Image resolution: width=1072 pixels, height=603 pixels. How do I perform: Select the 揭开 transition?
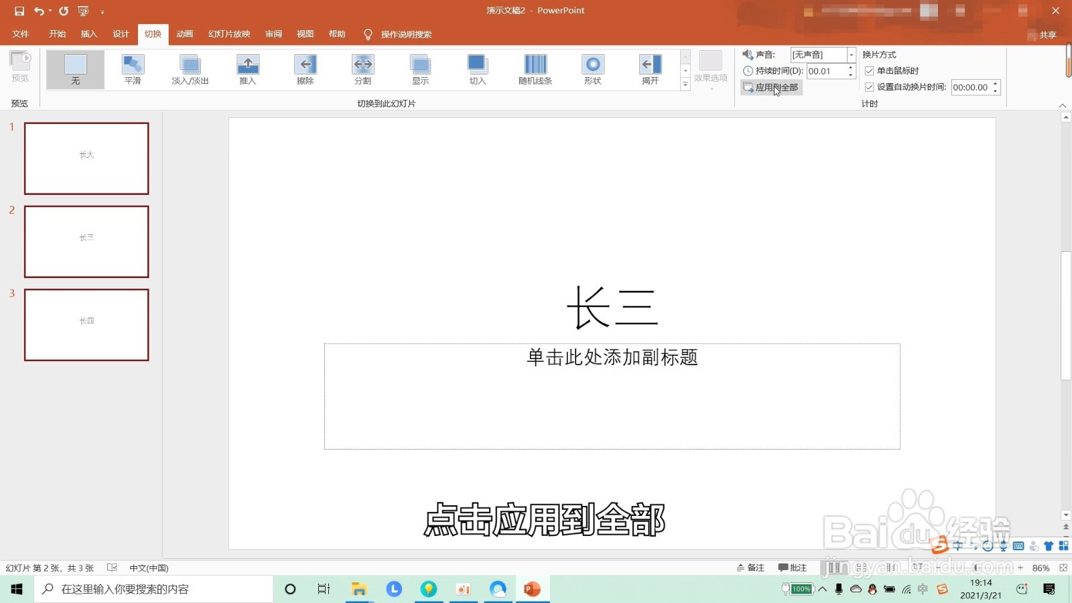click(650, 70)
